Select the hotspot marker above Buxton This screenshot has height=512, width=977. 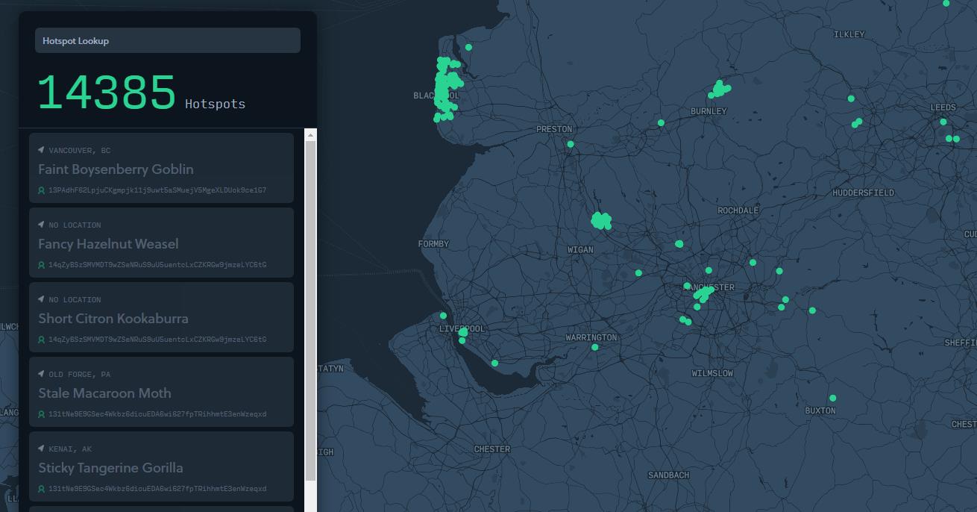click(x=832, y=398)
